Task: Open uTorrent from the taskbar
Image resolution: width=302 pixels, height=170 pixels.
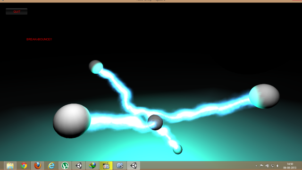Action: click(65, 166)
